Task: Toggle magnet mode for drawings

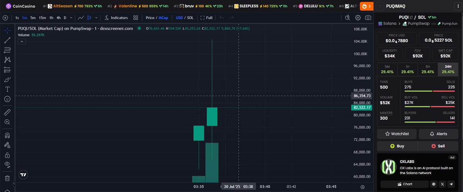Action: [x=7, y=136]
